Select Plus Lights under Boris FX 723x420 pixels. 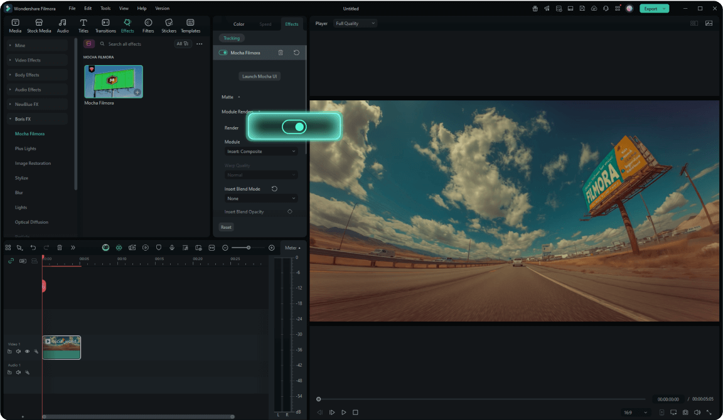(x=25, y=149)
